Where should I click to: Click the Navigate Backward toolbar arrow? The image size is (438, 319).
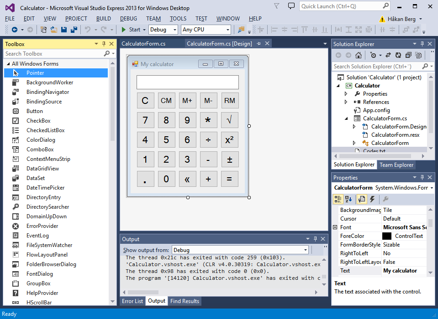click(x=15, y=30)
